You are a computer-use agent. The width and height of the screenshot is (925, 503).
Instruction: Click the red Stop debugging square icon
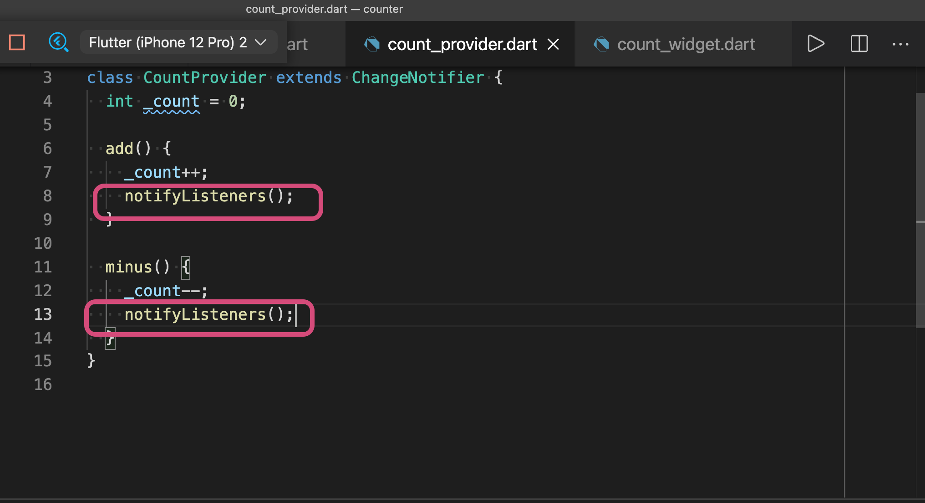pos(17,43)
